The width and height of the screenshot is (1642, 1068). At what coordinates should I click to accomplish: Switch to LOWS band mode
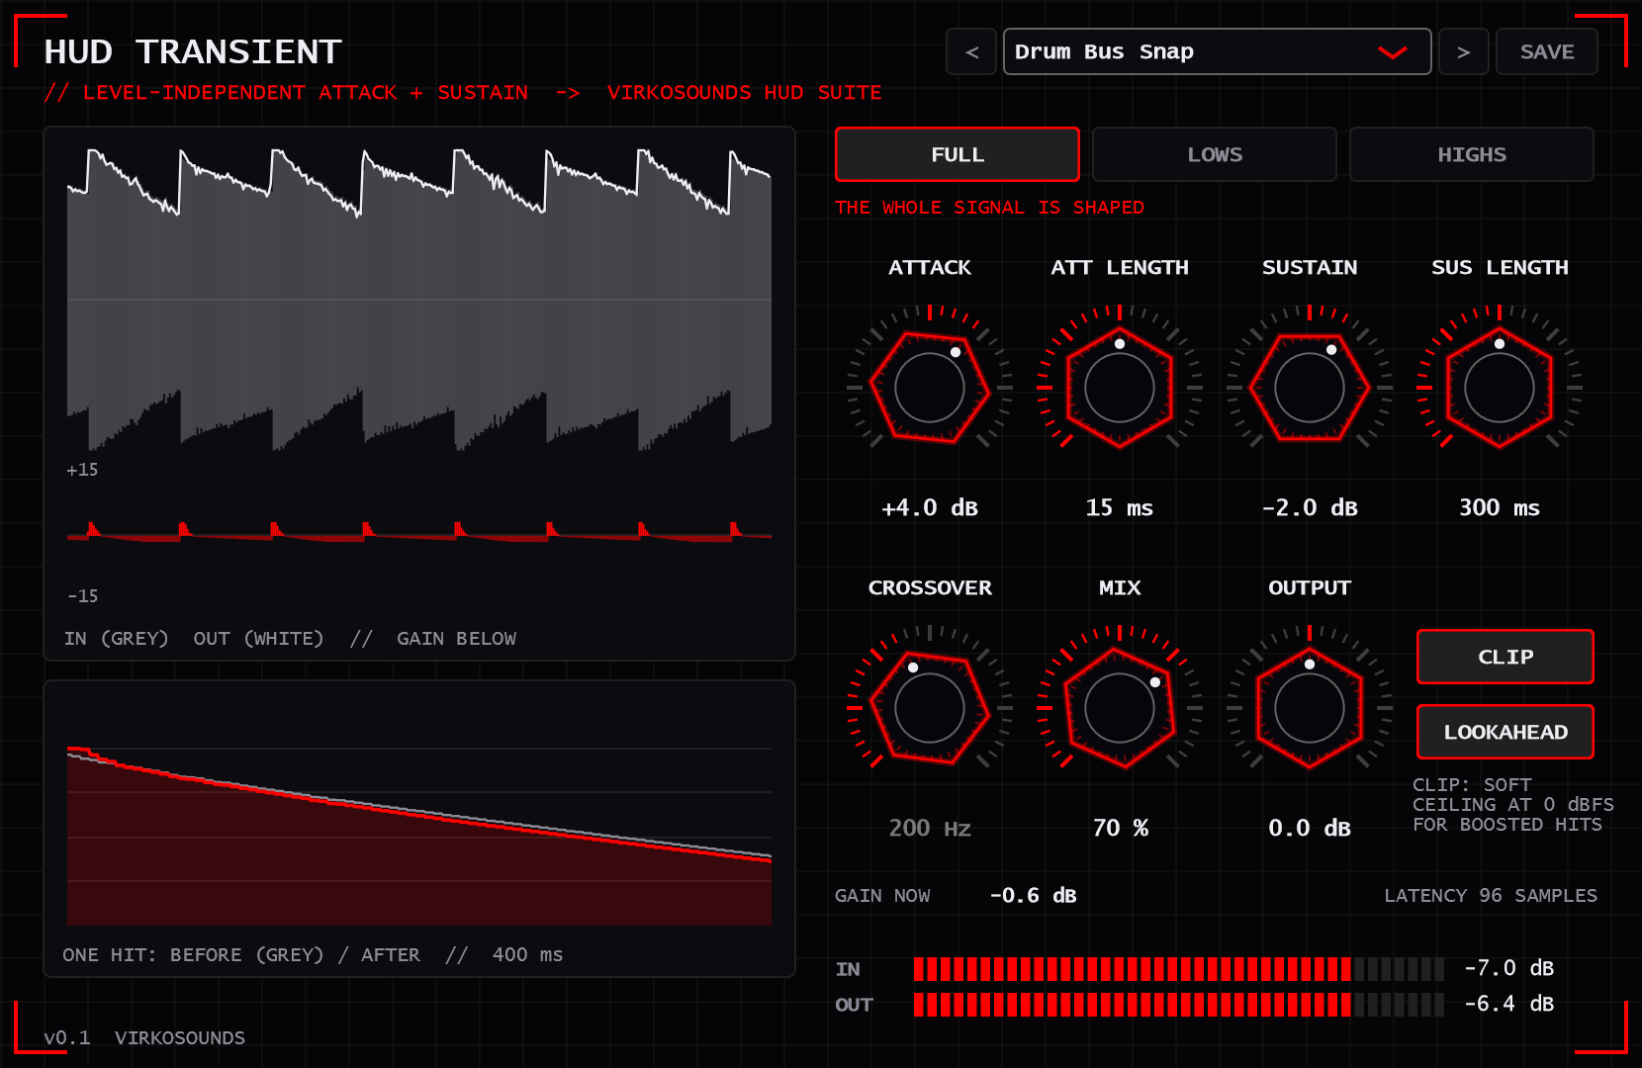pos(1214,154)
